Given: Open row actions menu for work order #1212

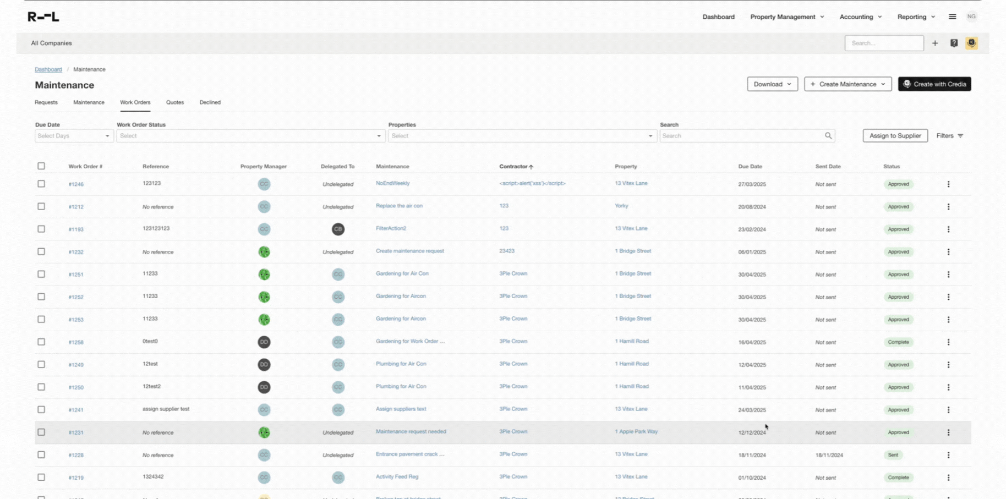Looking at the screenshot, I should 948,207.
